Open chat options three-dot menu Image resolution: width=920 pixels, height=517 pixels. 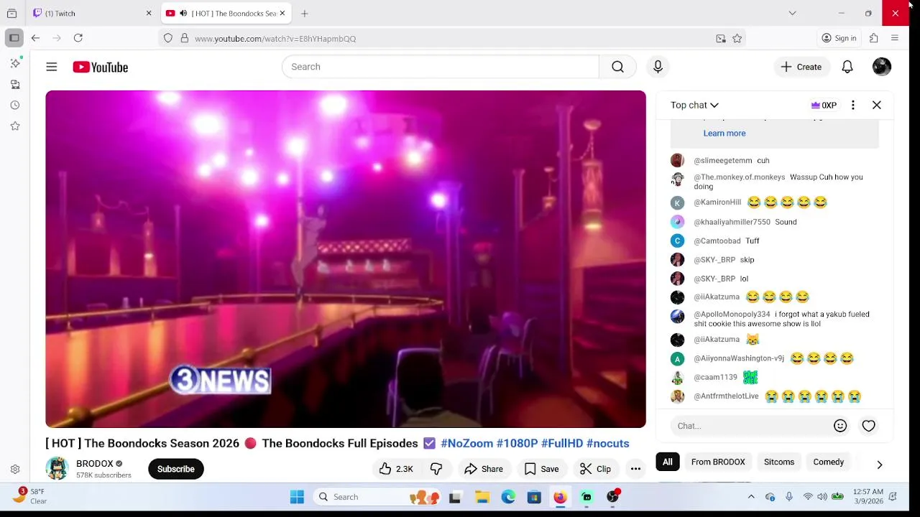click(852, 105)
